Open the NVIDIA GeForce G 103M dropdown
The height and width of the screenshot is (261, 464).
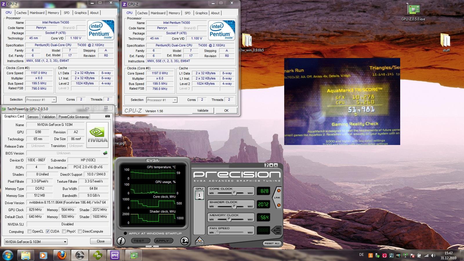36,242
